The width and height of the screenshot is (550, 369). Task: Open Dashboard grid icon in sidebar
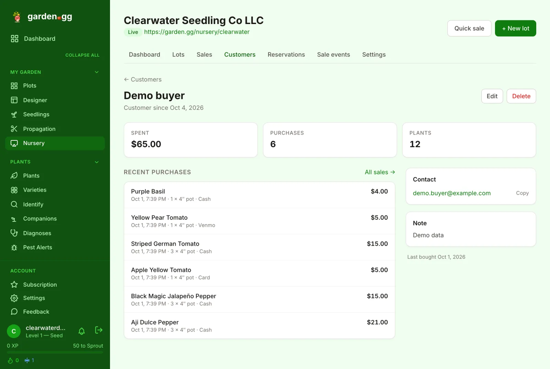[14, 39]
